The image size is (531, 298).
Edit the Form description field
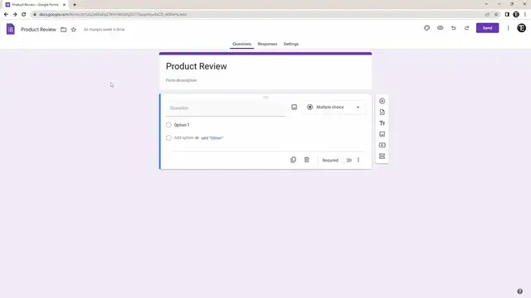[x=181, y=80]
